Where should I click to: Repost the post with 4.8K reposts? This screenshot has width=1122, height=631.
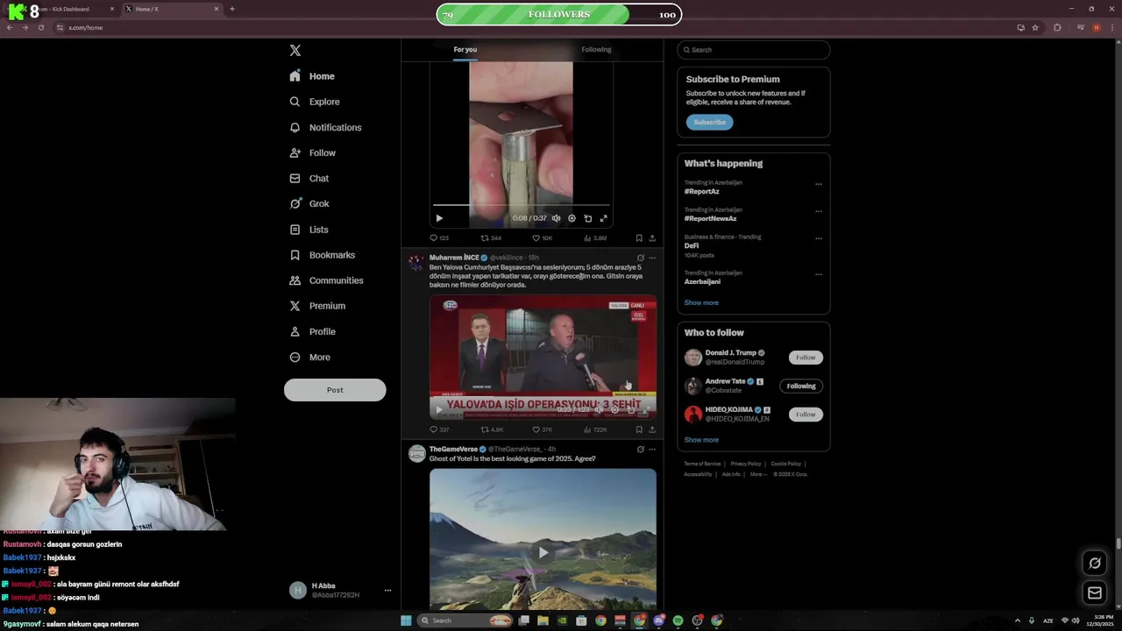pos(492,429)
